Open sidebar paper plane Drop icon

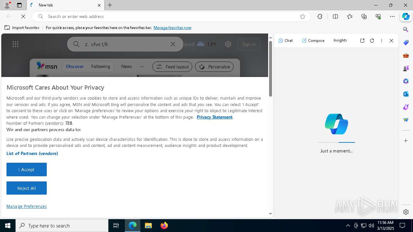tap(406, 120)
